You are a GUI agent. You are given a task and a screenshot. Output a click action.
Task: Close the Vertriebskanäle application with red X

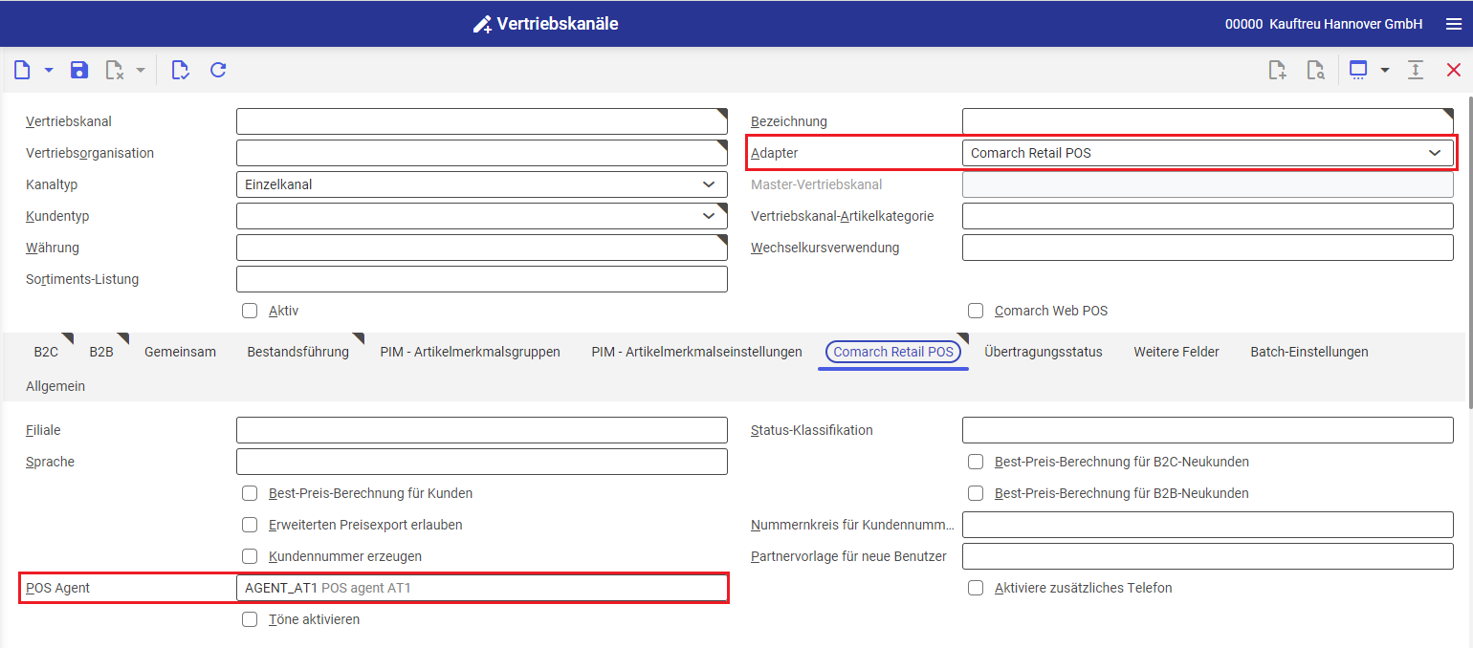tap(1454, 70)
